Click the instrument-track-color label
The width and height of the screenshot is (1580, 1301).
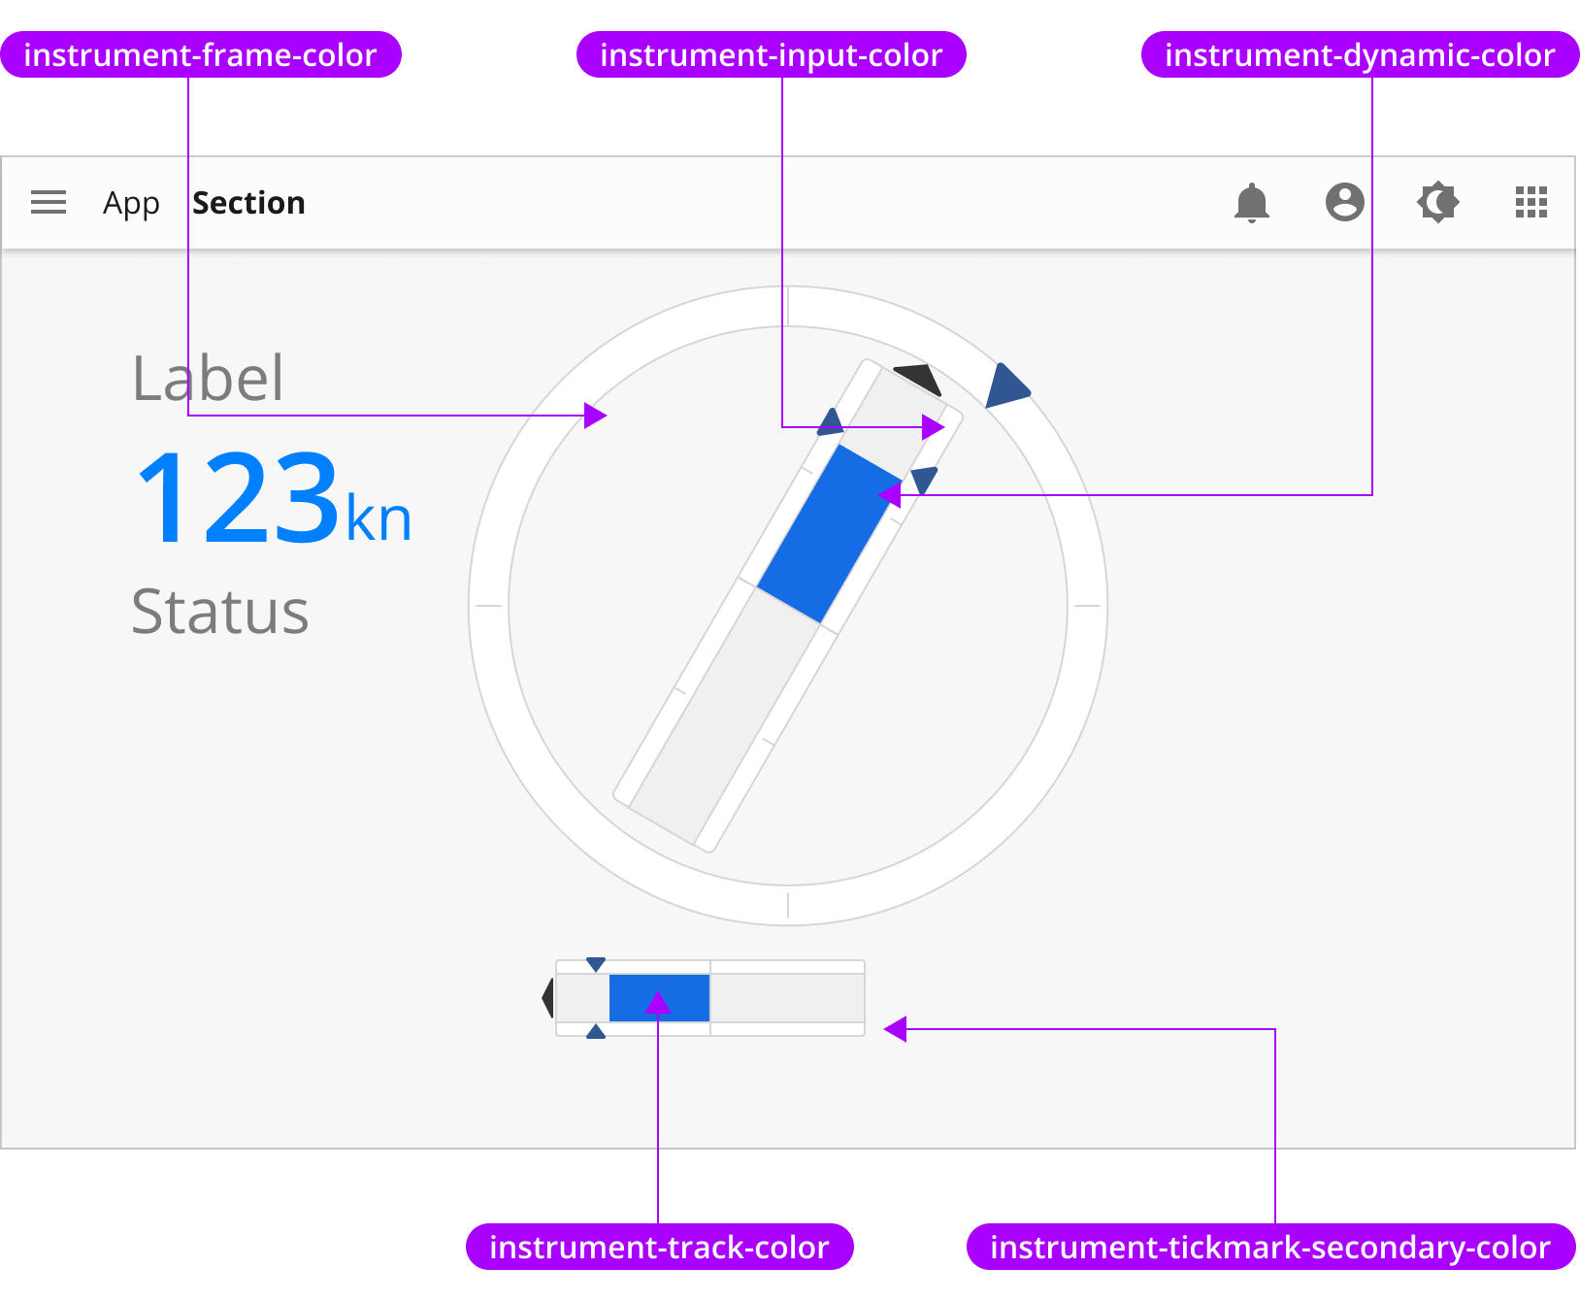click(660, 1247)
